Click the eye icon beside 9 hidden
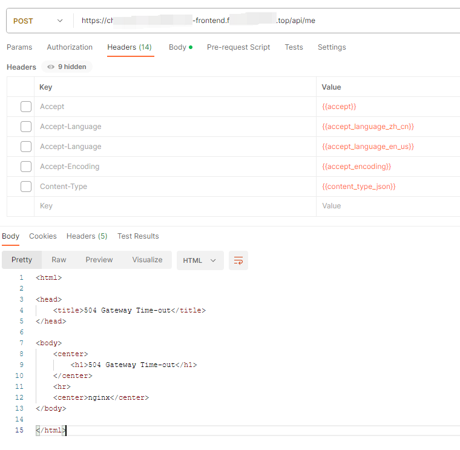 point(51,67)
